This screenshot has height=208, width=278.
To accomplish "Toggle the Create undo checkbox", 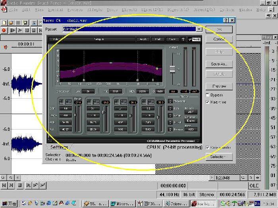I will (x=207, y=147).
